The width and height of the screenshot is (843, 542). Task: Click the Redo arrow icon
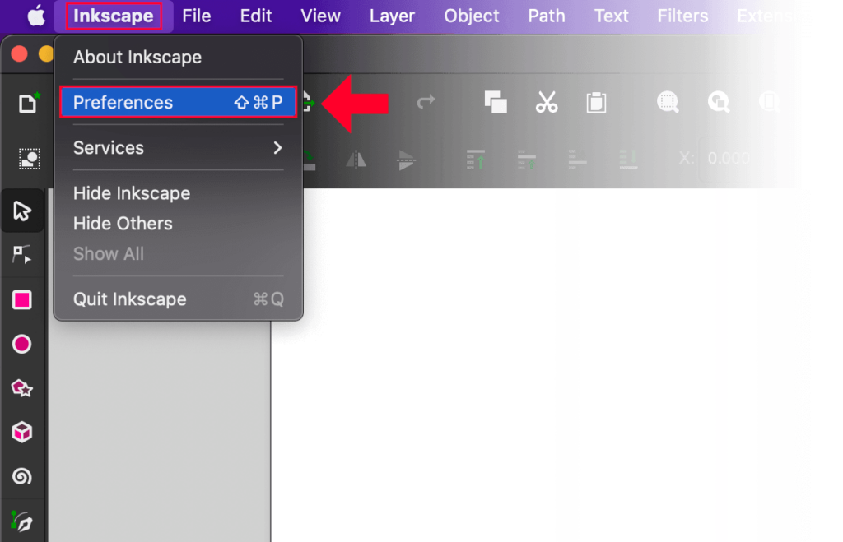426,102
